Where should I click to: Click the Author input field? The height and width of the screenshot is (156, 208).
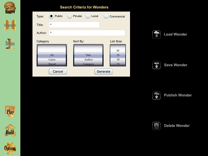(x=87, y=33)
